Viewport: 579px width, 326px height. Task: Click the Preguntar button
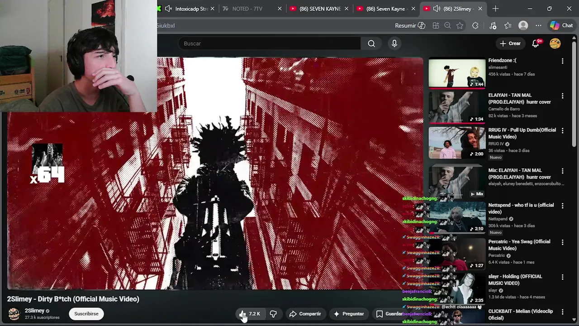point(348,314)
